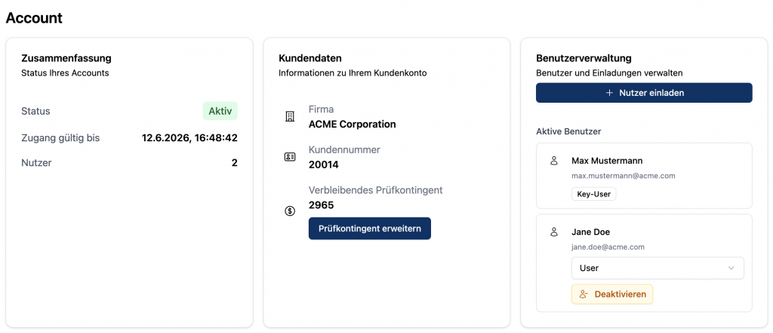The width and height of the screenshot is (773, 333).
Task: Click the building icon next to Firma
Action: (x=289, y=116)
